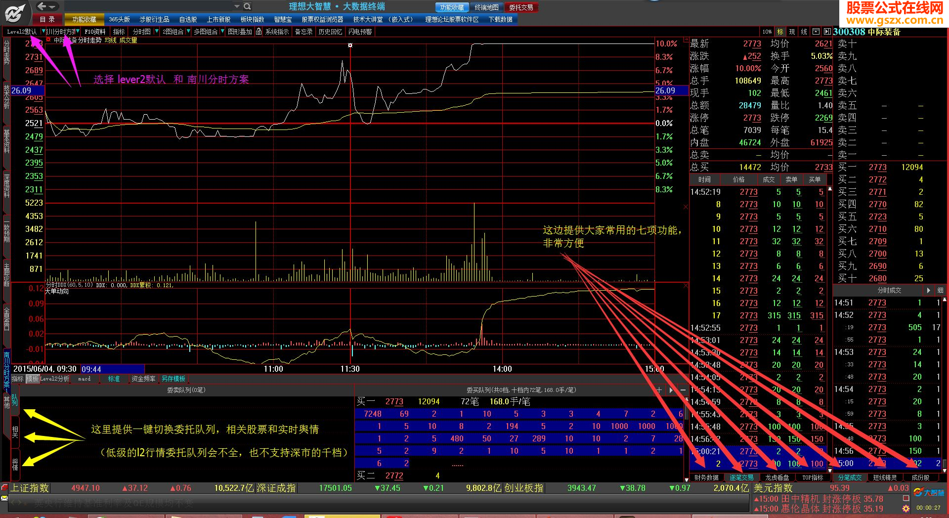The width and height of the screenshot is (949, 518).
Task: Switch to the 财务数据 bottom tab
Action: coord(706,477)
